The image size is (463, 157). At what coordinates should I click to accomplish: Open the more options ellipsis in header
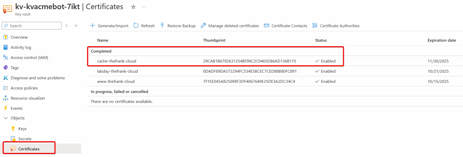pyautogui.click(x=144, y=7)
